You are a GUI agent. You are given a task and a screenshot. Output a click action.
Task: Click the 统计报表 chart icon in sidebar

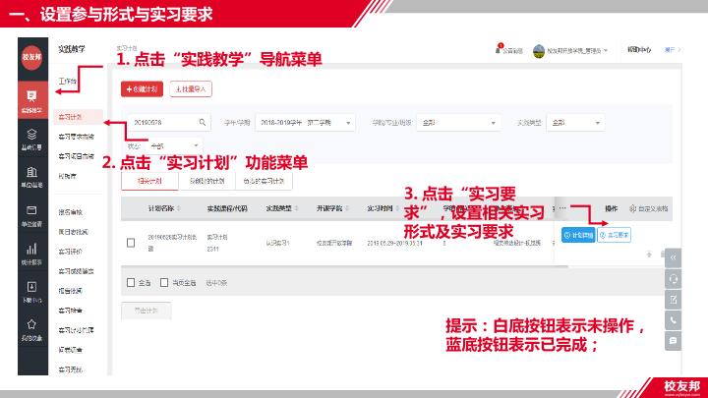tap(31, 253)
